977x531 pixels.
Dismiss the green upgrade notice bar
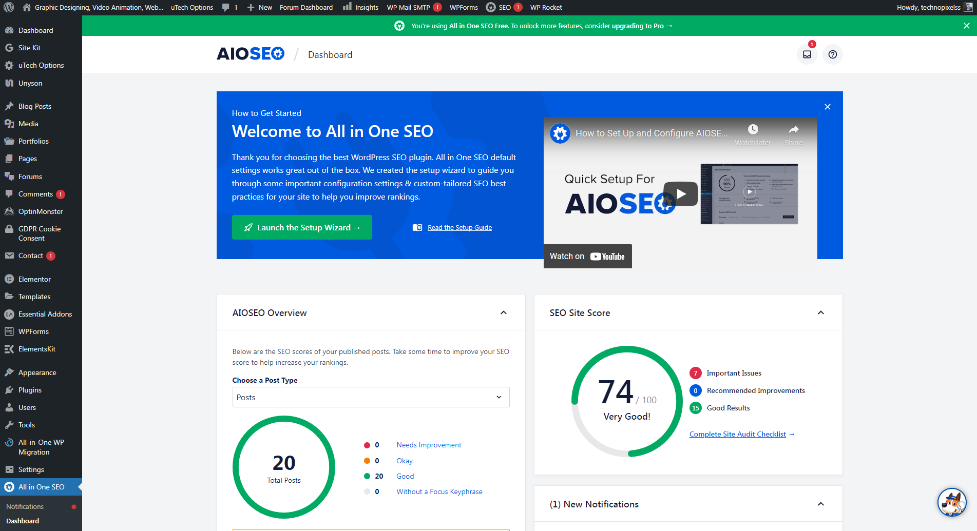click(966, 26)
